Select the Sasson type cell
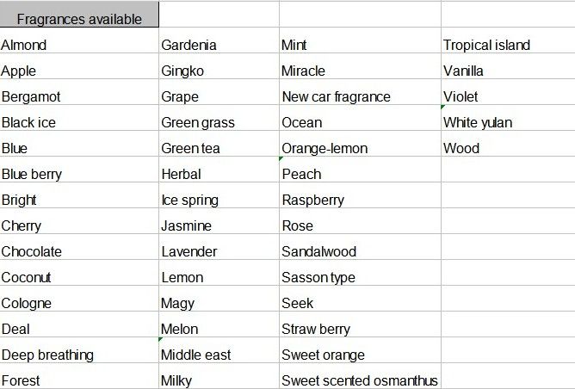This screenshot has width=575, height=389. point(318,277)
